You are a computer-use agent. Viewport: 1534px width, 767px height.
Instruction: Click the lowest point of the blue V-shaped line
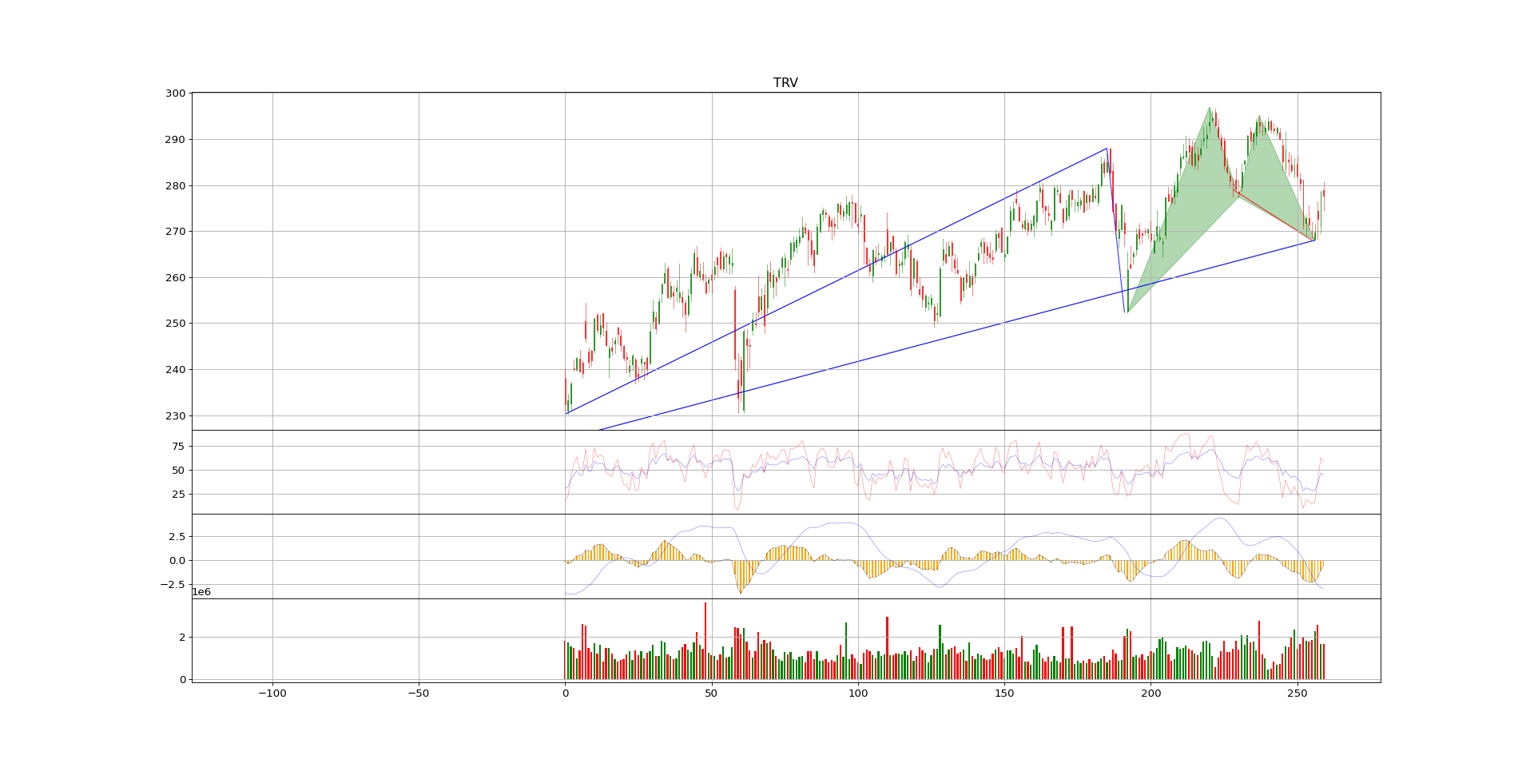coord(1125,312)
